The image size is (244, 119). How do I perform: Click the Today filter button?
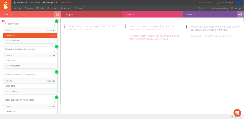click(79, 8)
